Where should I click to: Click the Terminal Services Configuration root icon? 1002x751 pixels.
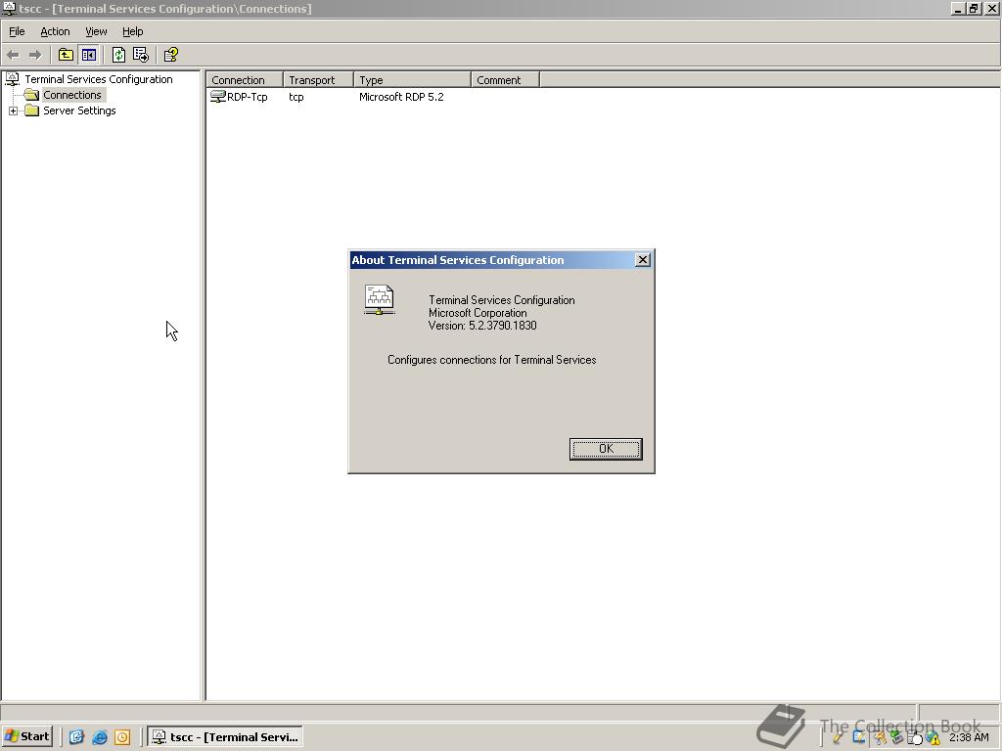12,79
